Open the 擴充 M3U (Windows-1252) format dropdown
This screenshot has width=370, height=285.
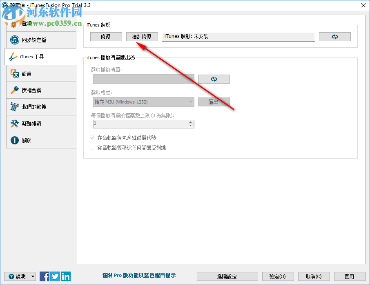click(190, 102)
